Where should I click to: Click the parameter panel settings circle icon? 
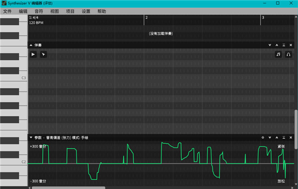[x=263, y=137]
